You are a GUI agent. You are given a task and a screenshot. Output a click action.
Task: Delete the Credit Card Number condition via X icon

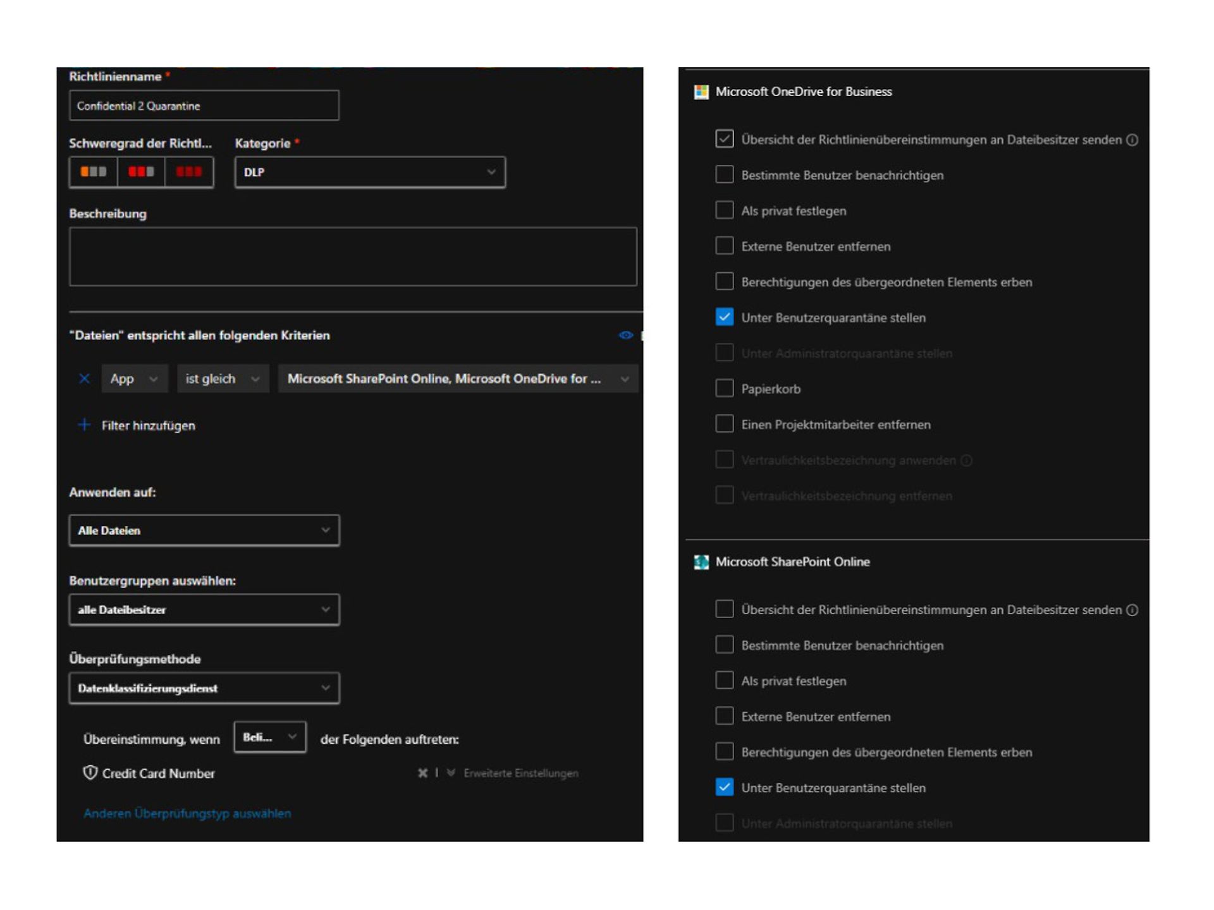422,772
